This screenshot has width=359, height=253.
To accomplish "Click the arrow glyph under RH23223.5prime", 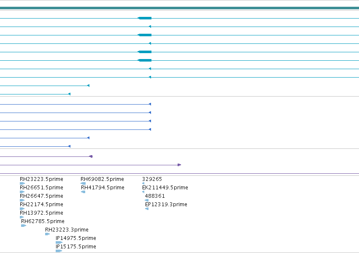I will (x=22, y=183).
